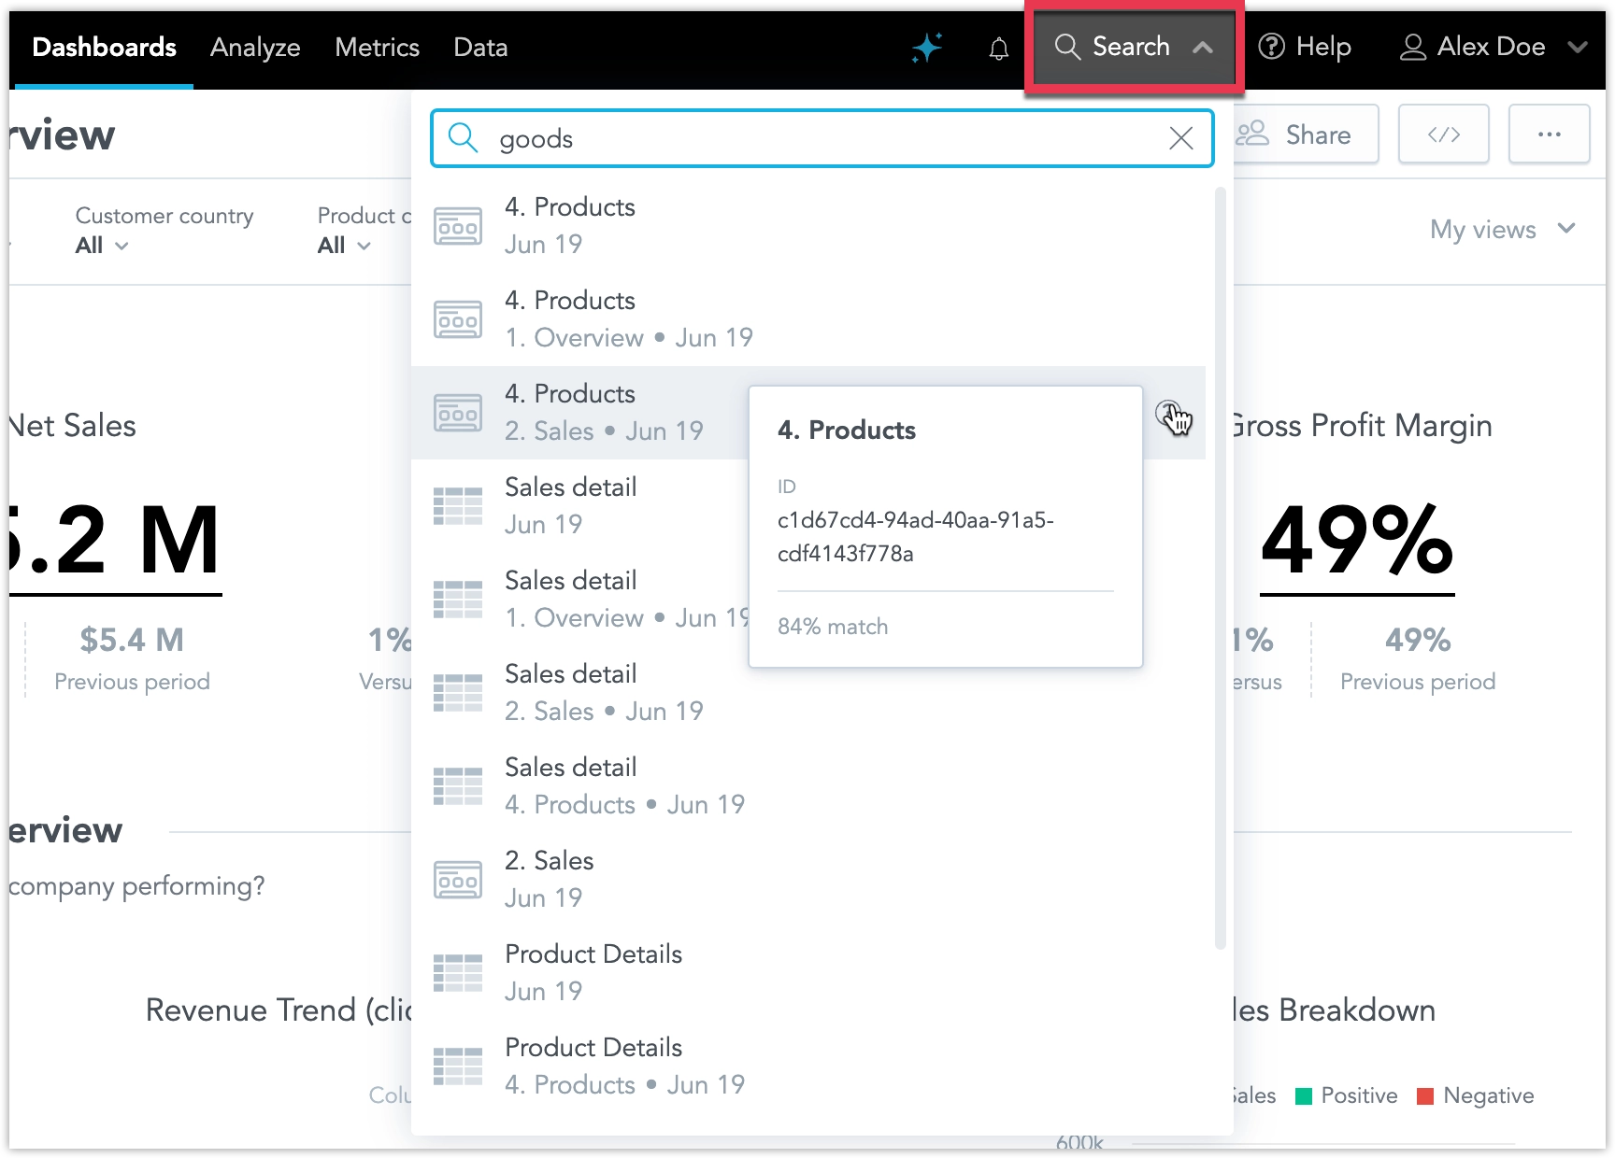
Task: Open the Customer country filter dropdown
Action: [101, 245]
